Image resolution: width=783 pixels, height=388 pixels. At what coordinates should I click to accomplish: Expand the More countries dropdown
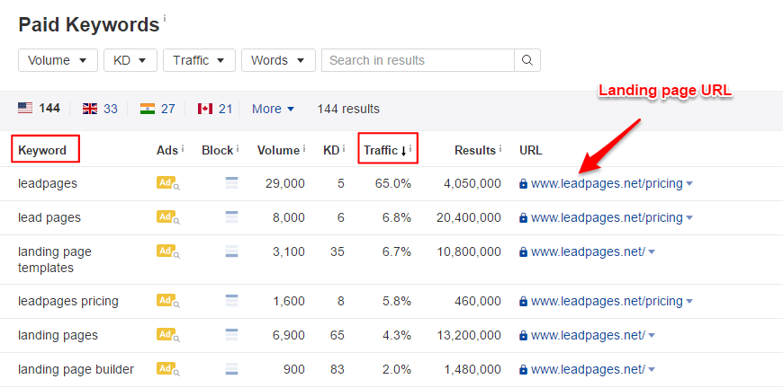[273, 109]
